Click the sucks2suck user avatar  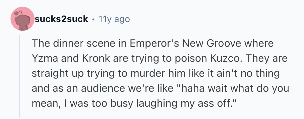pyautogui.click(x=23, y=19)
